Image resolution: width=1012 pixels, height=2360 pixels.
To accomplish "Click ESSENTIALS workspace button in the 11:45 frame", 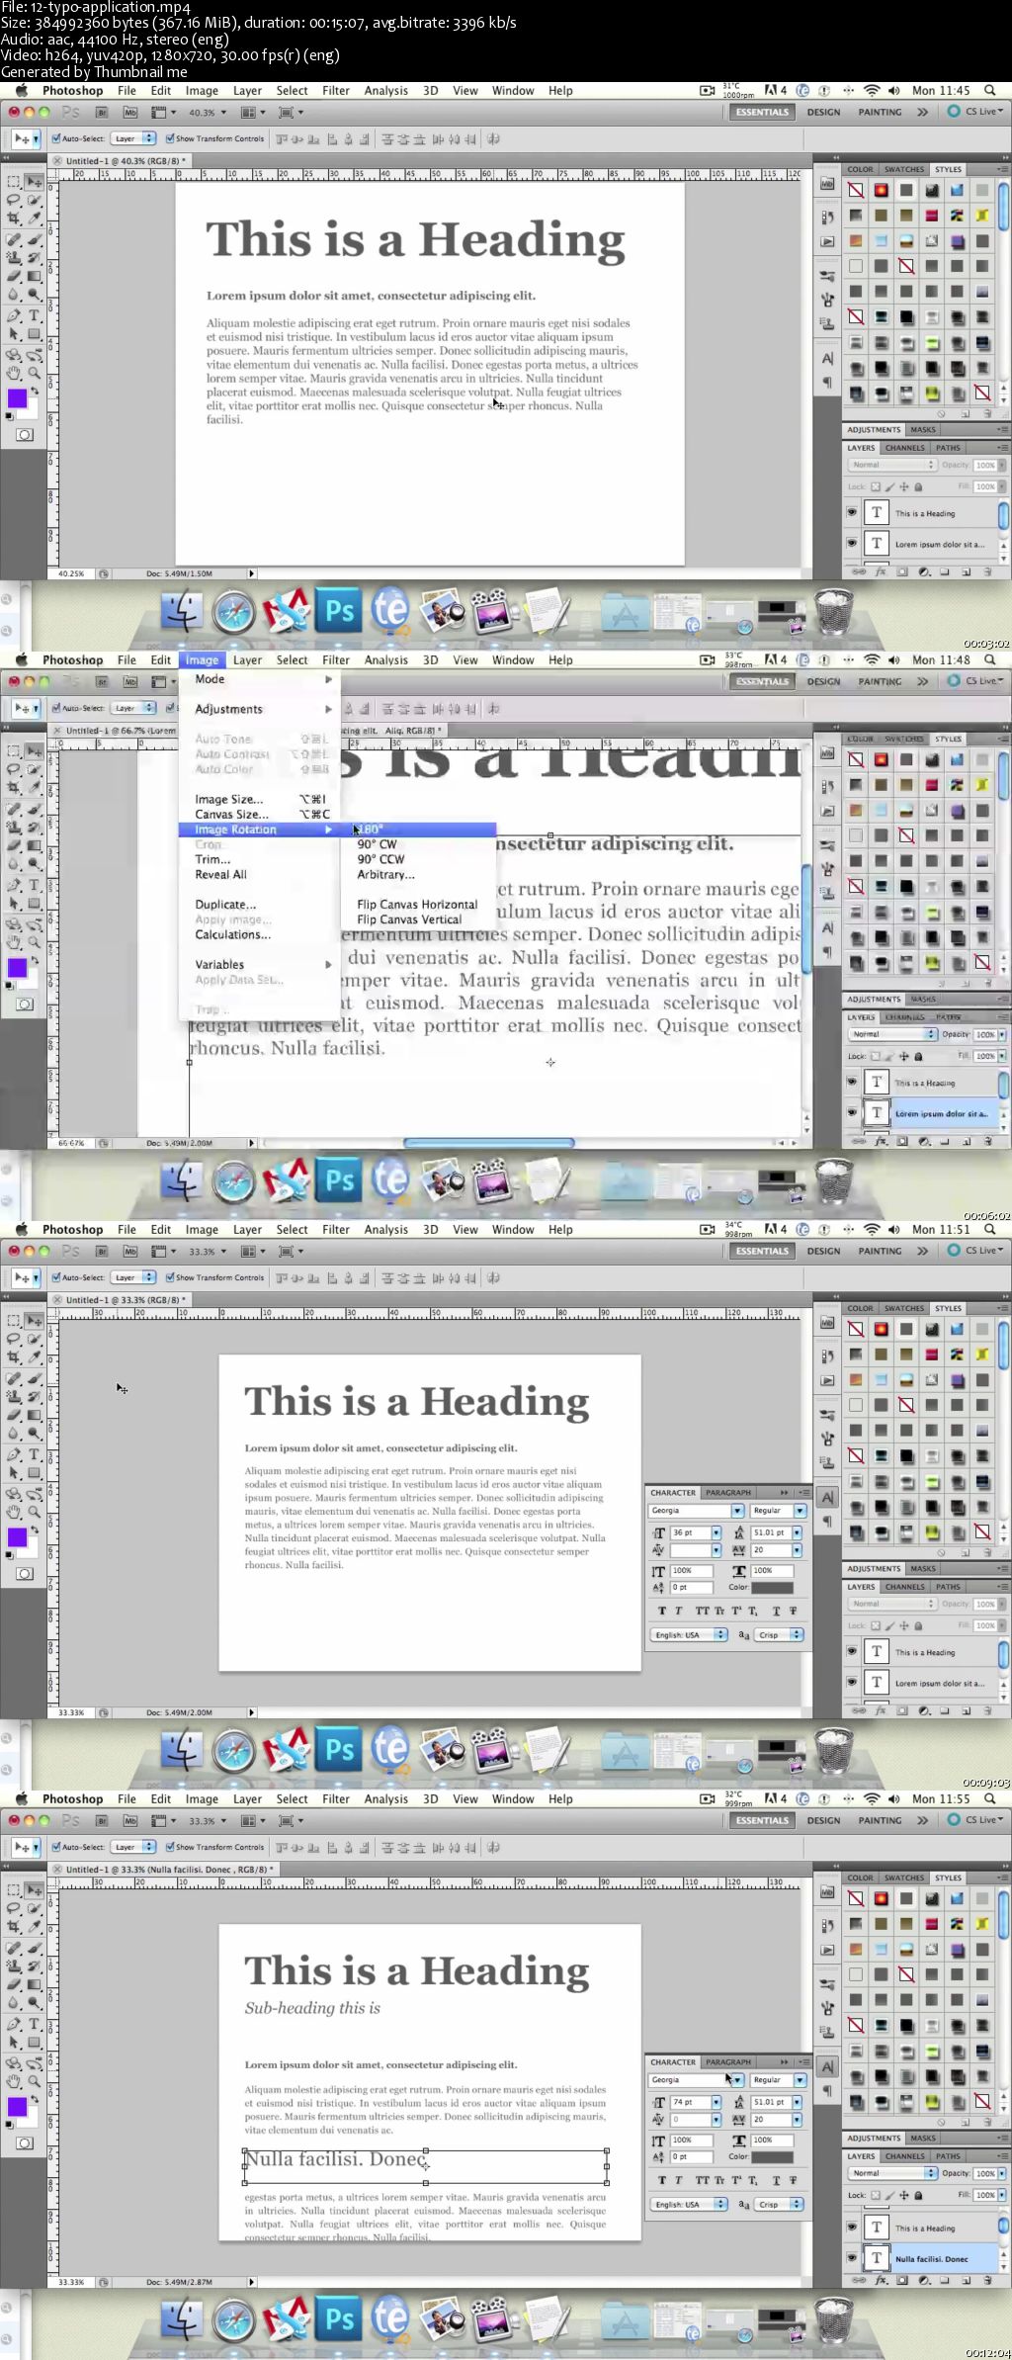I will [762, 113].
